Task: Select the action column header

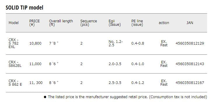Action: [x=164, y=23]
